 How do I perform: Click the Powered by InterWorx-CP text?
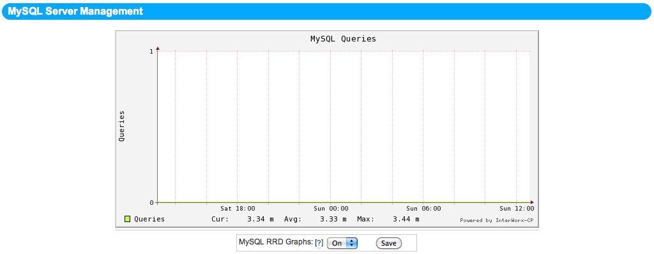tap(496, 220)
